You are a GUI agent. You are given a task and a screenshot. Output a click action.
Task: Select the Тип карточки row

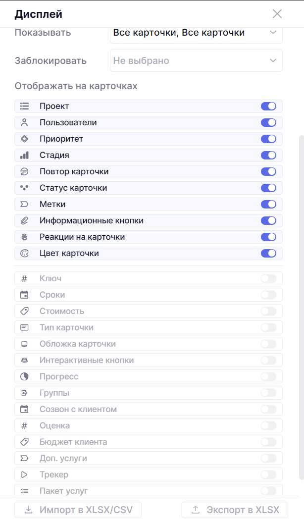(149, 327)
